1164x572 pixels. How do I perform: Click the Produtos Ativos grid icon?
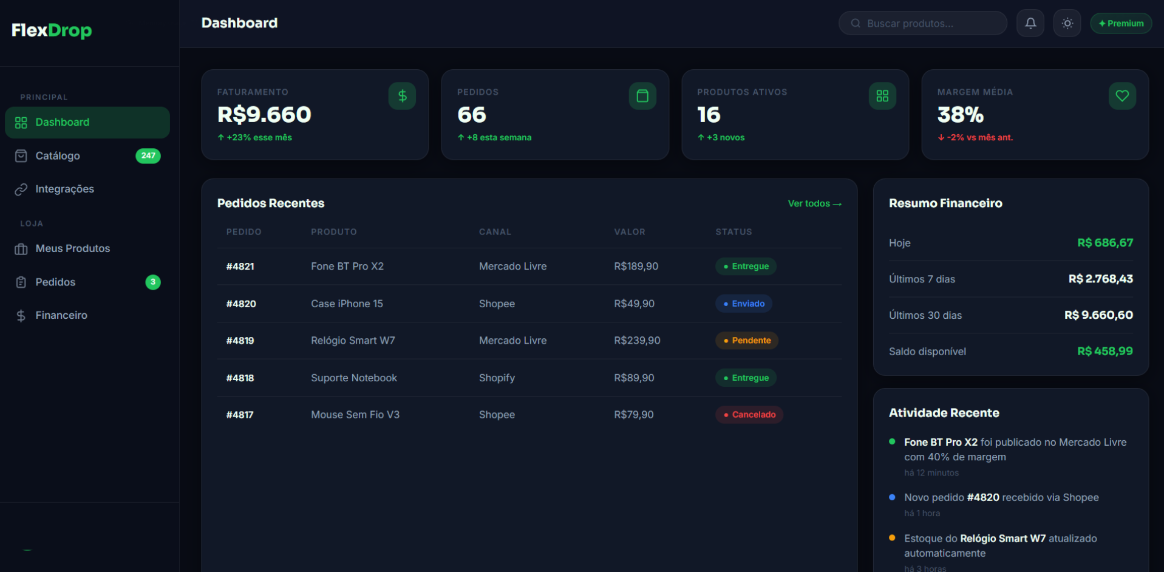point(882,95)
